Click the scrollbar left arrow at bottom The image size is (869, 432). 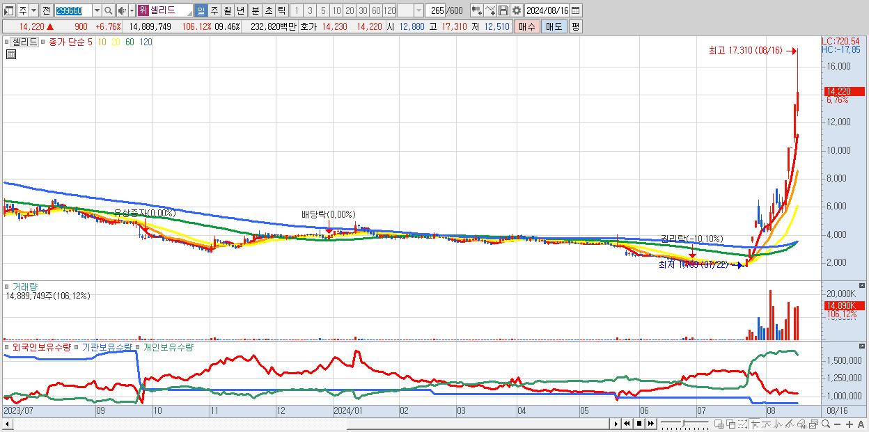8,423
